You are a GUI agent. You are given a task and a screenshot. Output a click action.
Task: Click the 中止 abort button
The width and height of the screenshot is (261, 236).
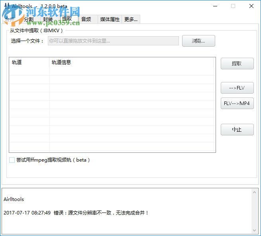click(237, 129)
